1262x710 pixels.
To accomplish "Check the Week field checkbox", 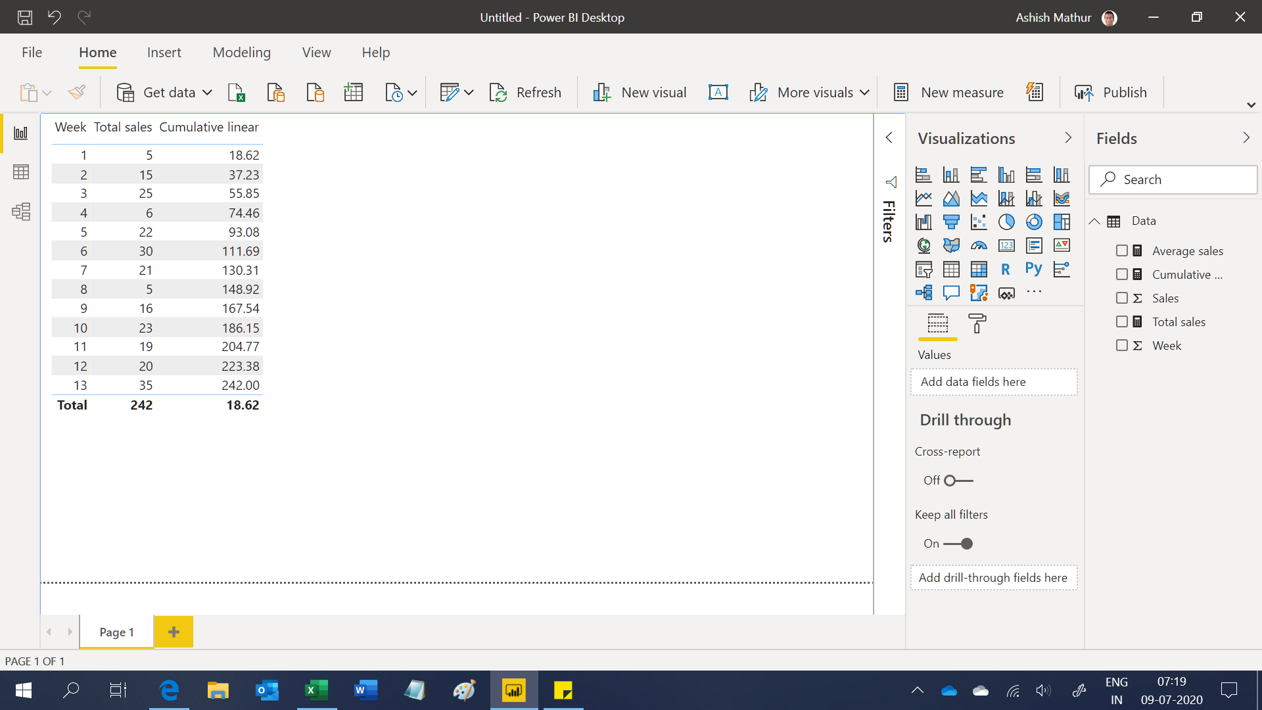I will pos(1122,345).
